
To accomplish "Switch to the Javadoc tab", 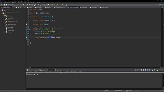I will [x=36, y=70].
